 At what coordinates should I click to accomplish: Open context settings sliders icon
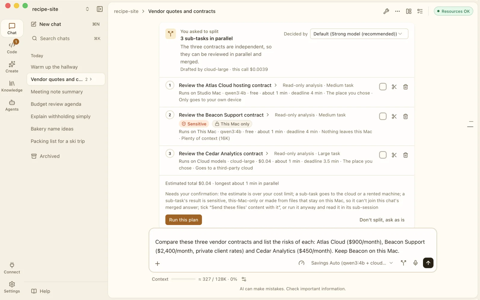pos(244,279)
